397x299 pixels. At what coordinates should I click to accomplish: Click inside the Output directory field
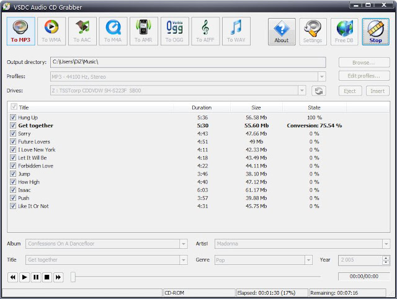pyautogui.click(x=188, y=62)
